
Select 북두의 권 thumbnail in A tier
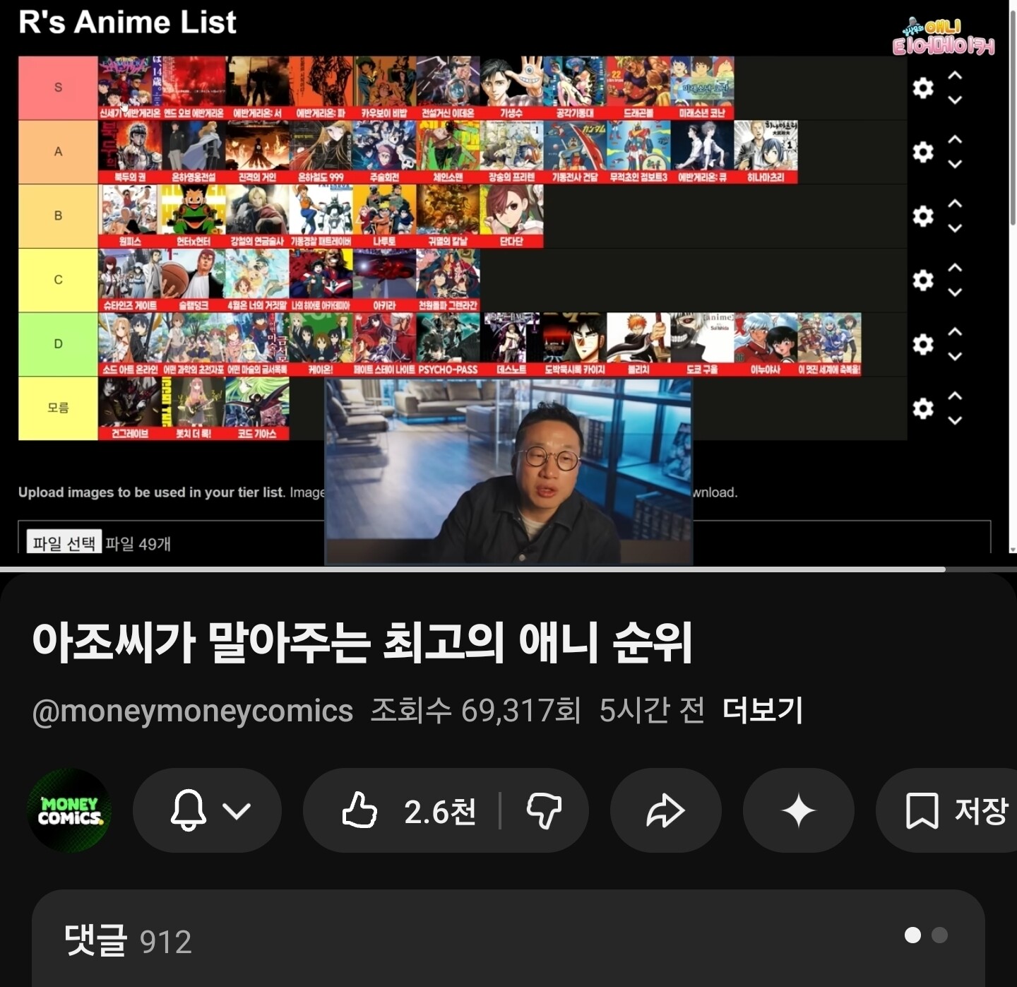tap(130, 152)
